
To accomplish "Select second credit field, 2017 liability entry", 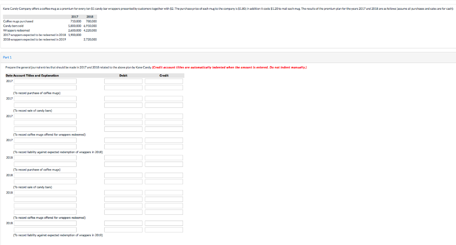I will [x=164, y=147].
